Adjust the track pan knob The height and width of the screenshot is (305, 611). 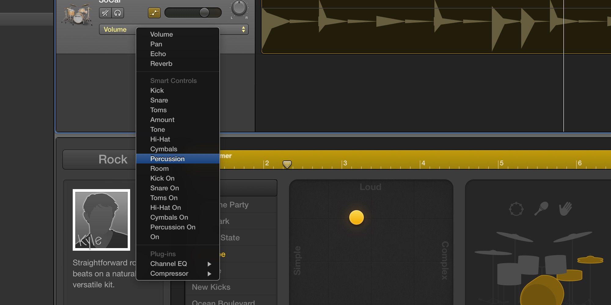click(x=239, y=8)
